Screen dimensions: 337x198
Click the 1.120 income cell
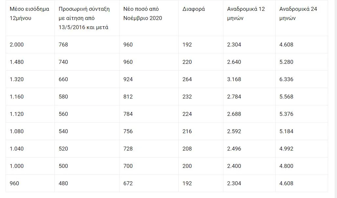17,114
